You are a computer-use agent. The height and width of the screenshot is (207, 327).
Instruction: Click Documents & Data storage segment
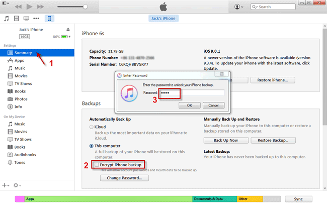click(214, 199)
